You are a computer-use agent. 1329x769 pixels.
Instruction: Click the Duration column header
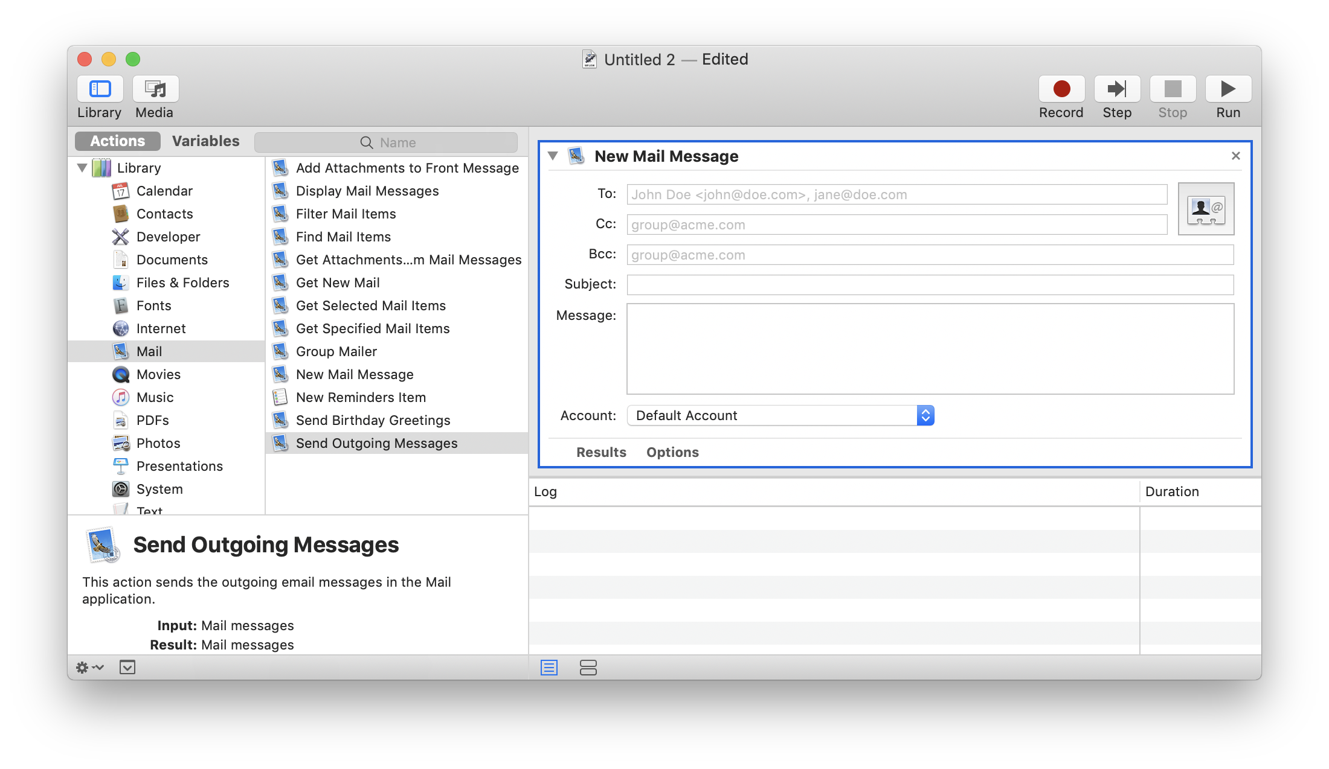[1200, 492]
